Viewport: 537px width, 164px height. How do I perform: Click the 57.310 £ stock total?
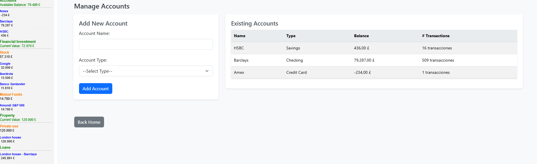pos(6,57)
